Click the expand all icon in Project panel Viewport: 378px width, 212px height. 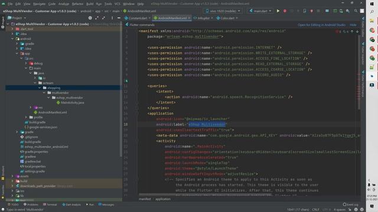click(x=97, y=18)
